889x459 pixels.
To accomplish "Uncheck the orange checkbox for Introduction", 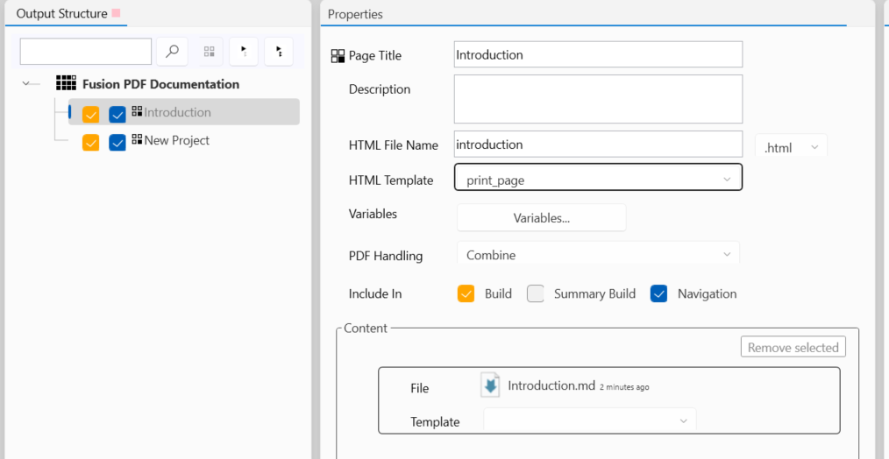I will point(91,115).
